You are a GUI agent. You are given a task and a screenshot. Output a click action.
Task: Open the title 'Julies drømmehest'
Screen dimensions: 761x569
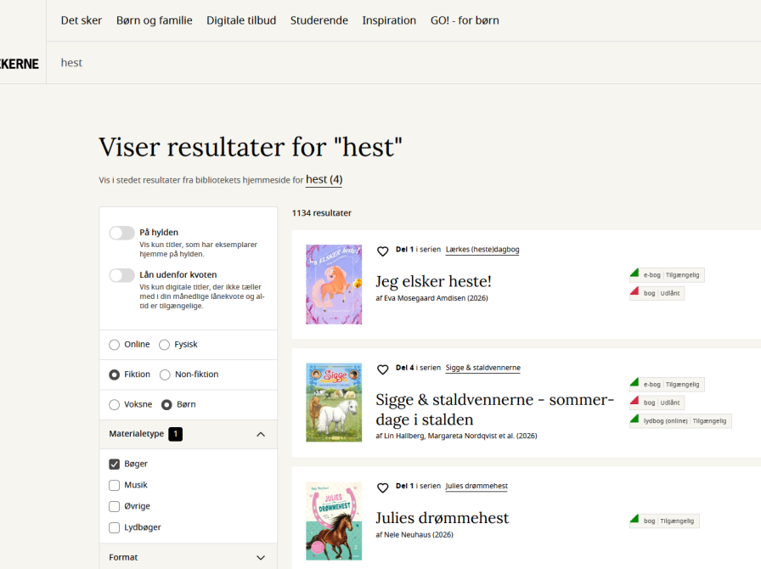(x=443, y=518)
